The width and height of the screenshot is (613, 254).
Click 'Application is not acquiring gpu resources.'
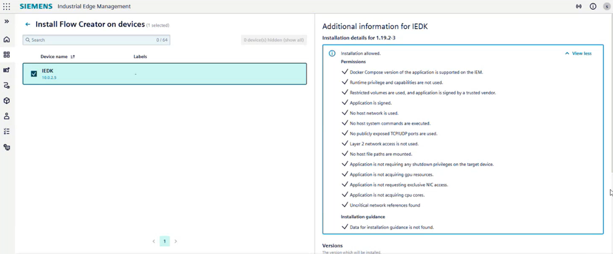[391, 175]
